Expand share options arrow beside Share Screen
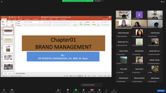 click(79, 90)
